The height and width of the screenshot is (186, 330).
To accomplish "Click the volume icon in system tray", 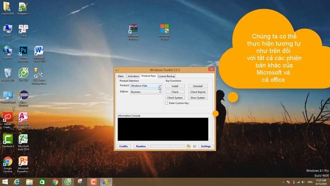I will (x=303, y=182).
